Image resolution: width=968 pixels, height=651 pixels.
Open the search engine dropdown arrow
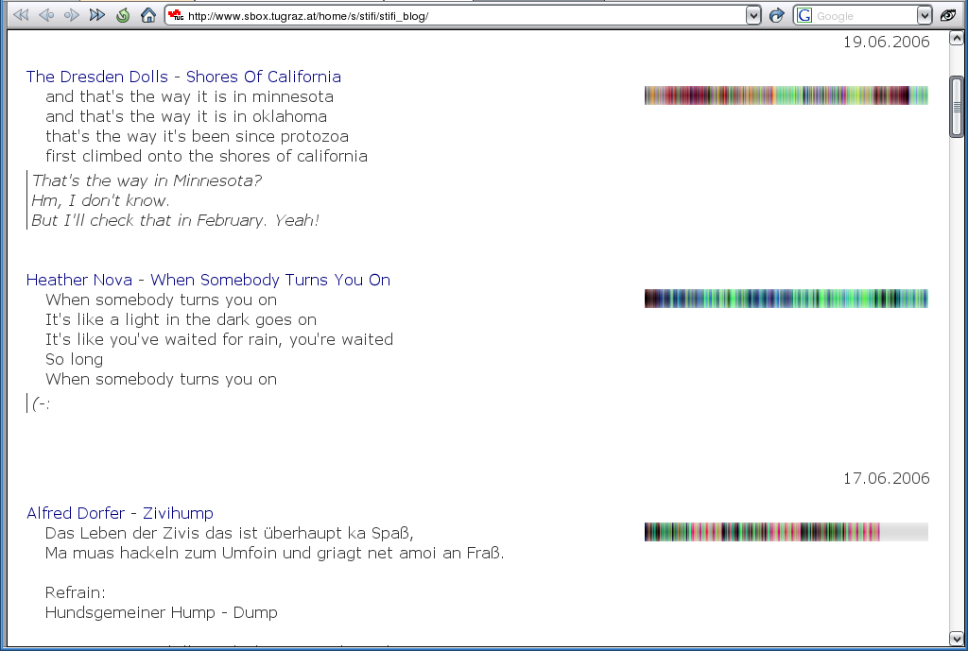tap(925, 15)
